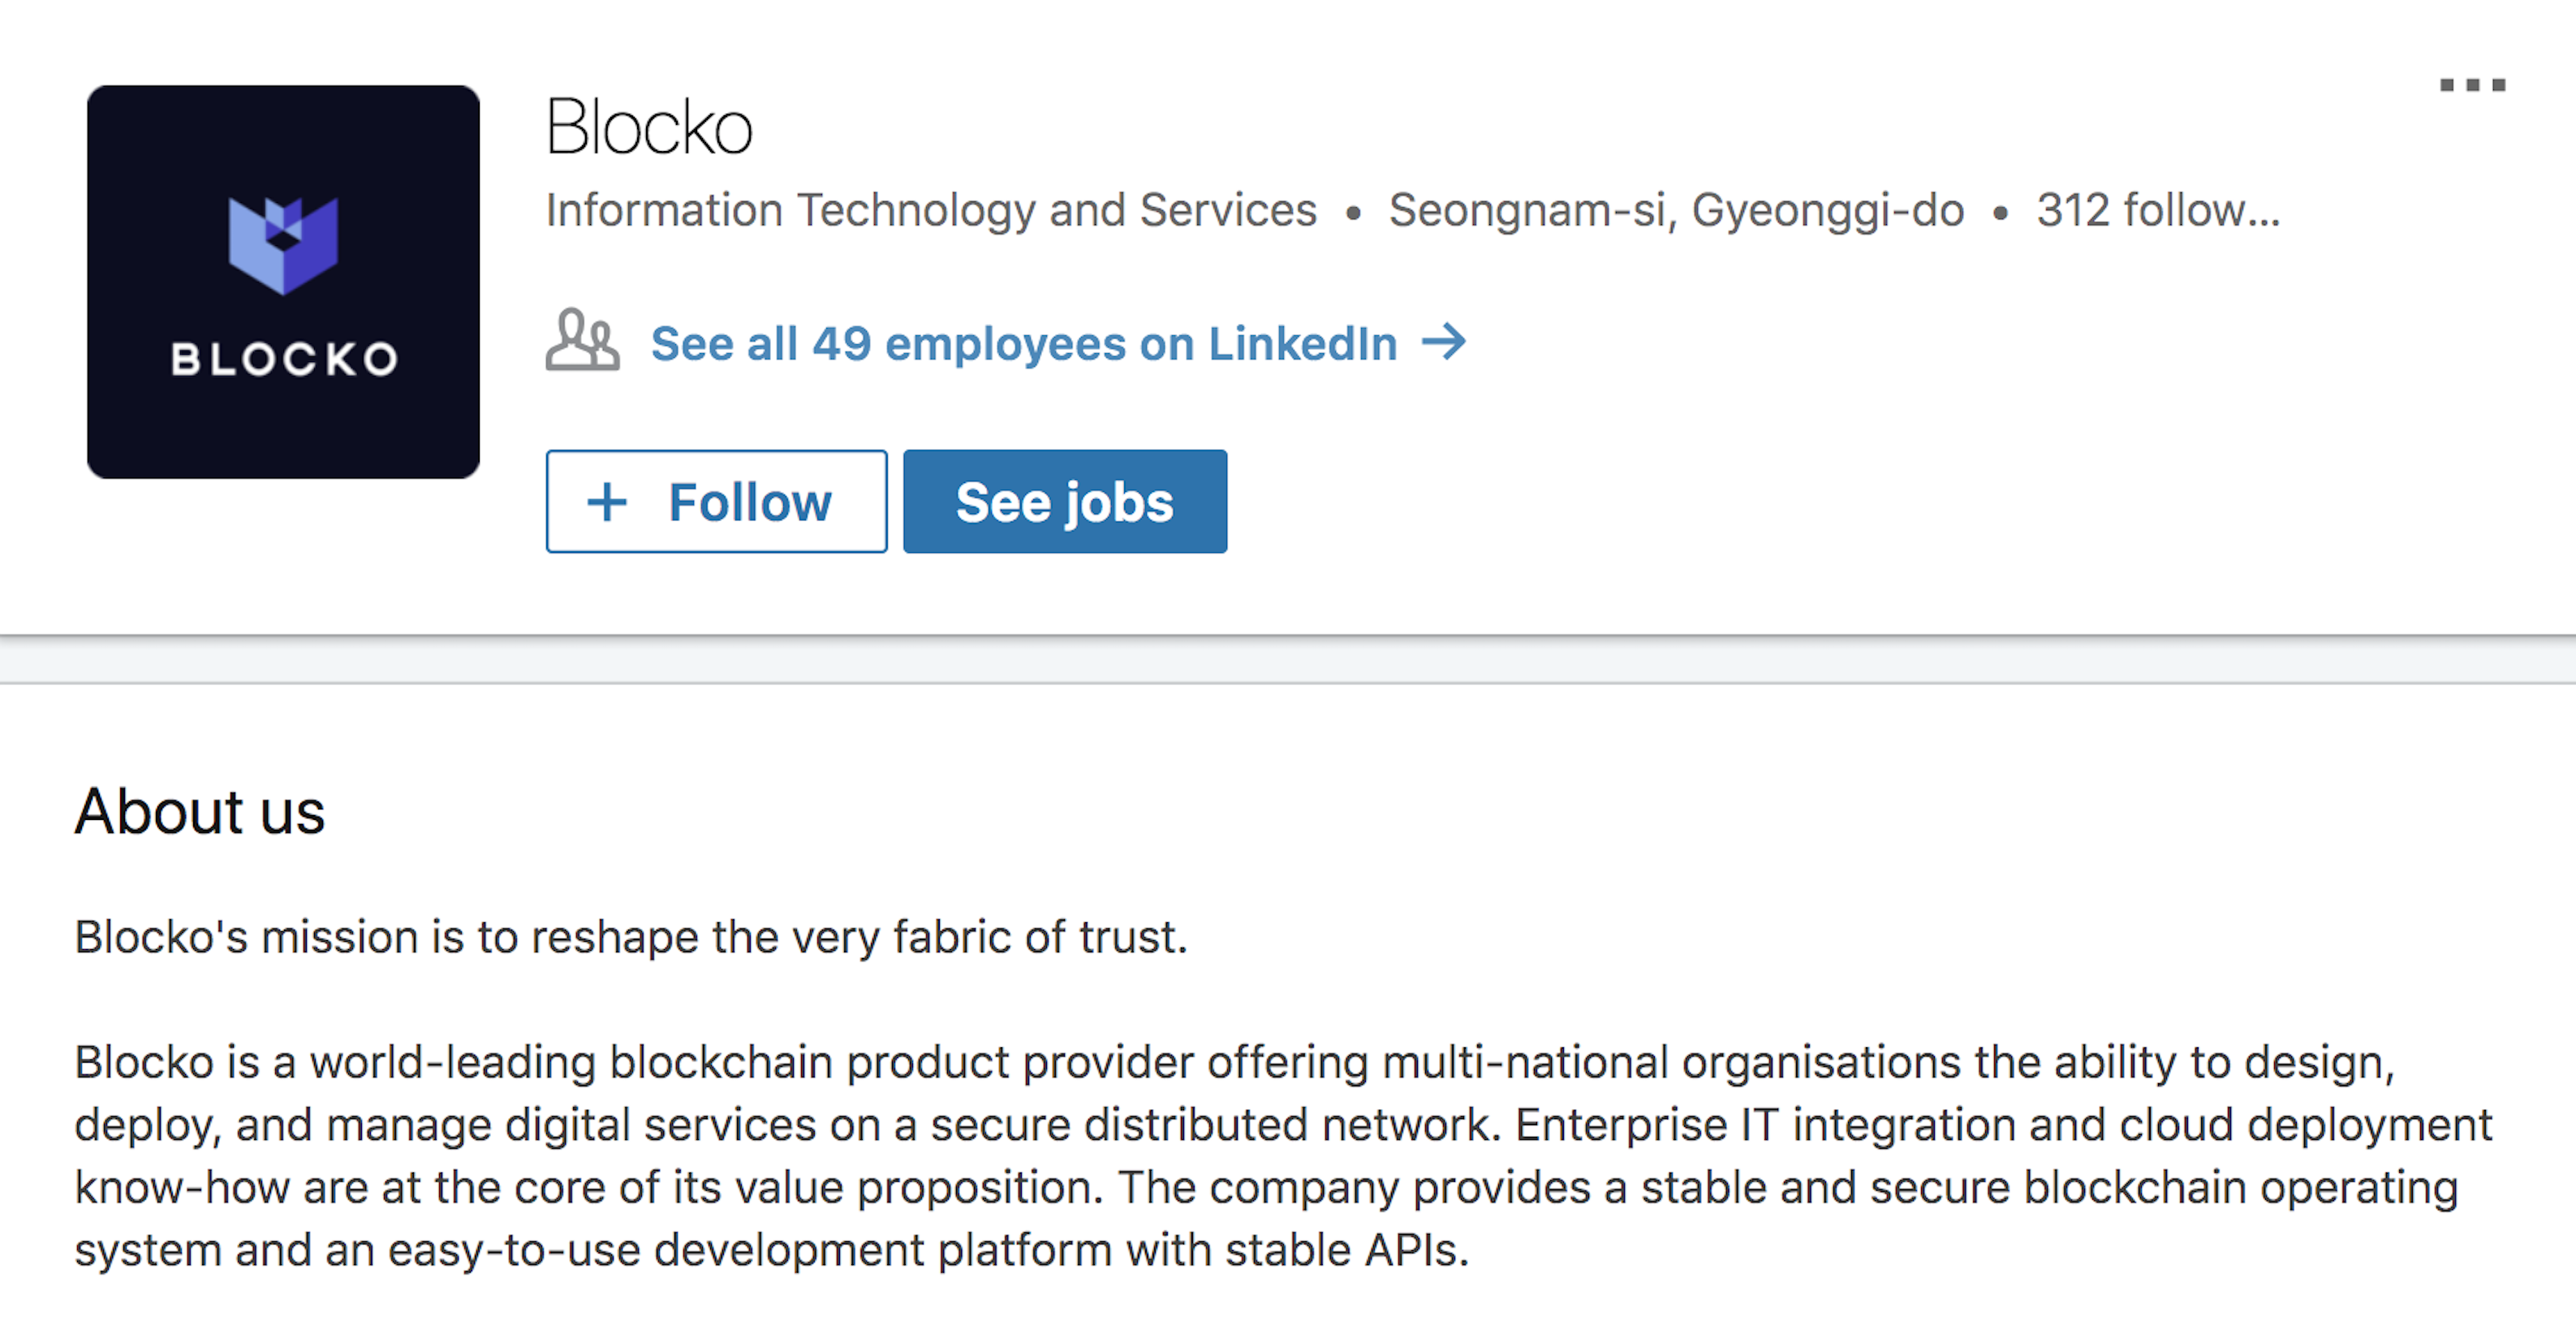Follow the Blocko company page
This screenshot has width=2576, height=1333.
(716, 502)
